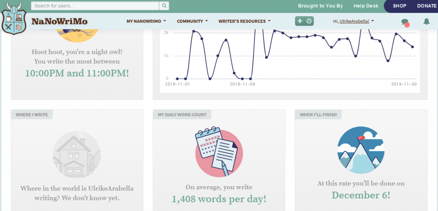Click the 2019-11-09 axis label

coord(242,84)
